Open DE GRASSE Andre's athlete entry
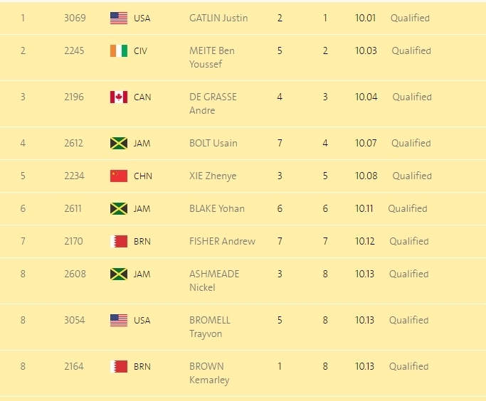The image size is (486, 401). pyautogui.click(x=213, y=103)
